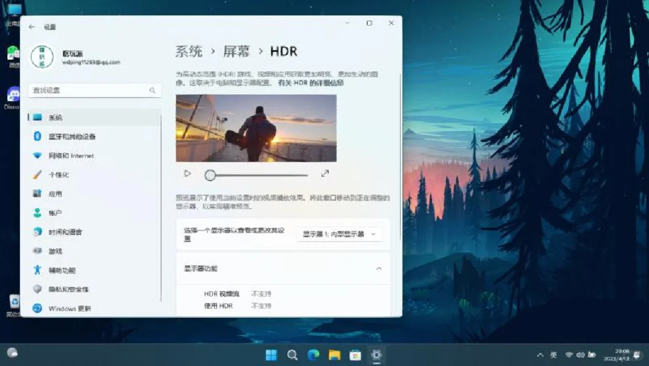Click the 查找设置 search field

click(x=91, y=90)
